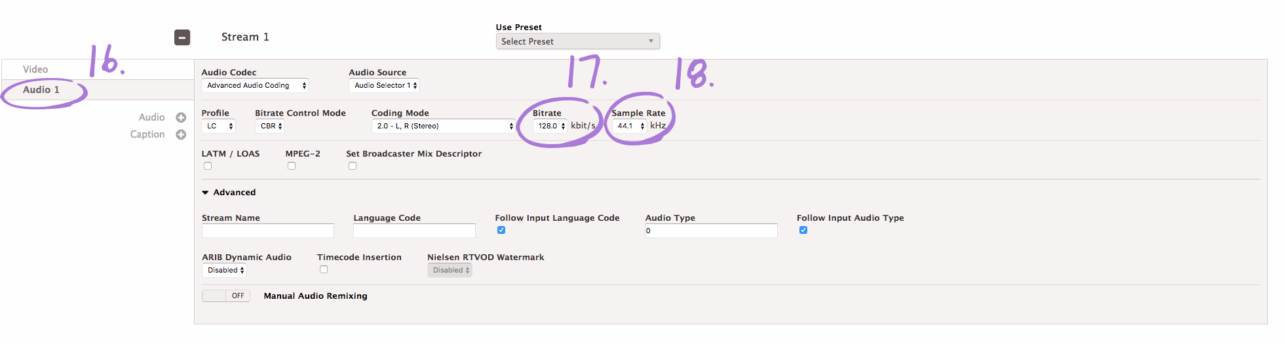Open the Coding Mode dropdown
The height and width of the screenshot is (344, 1285).
[444, 126]
